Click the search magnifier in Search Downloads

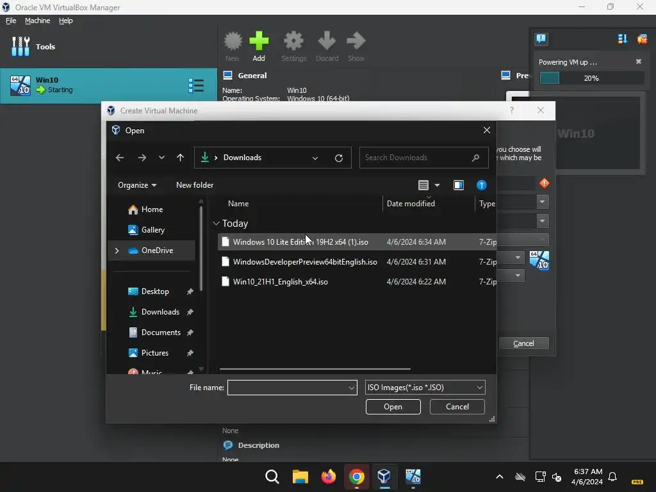tap(475, 158)
